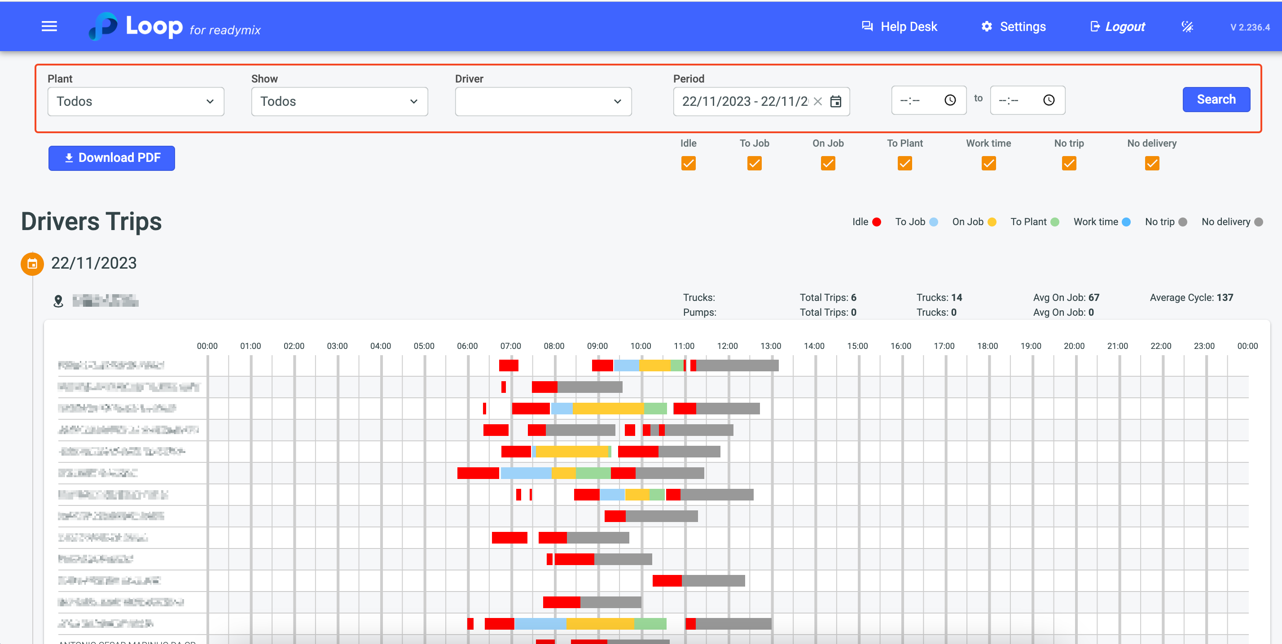Click the Download PDF button

click(111, 158)
